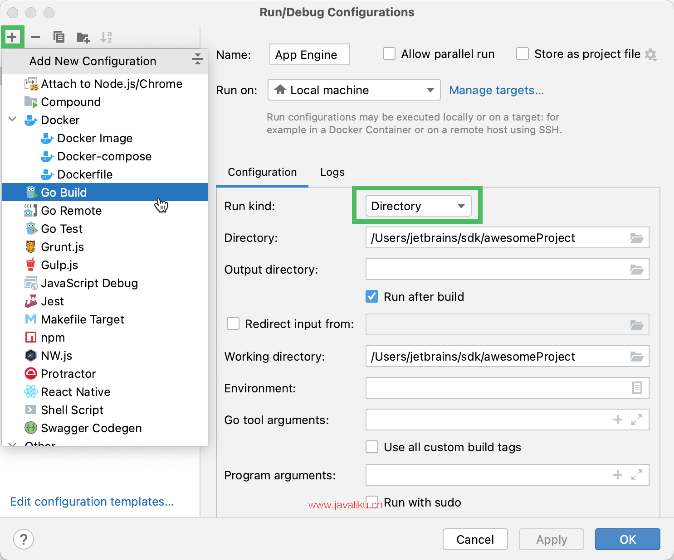
Task: Choose the npm configuration type
Action: [105, 338]
